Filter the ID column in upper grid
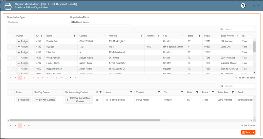Viewport: 263px width, 139px height. click(x=42, y=35)
